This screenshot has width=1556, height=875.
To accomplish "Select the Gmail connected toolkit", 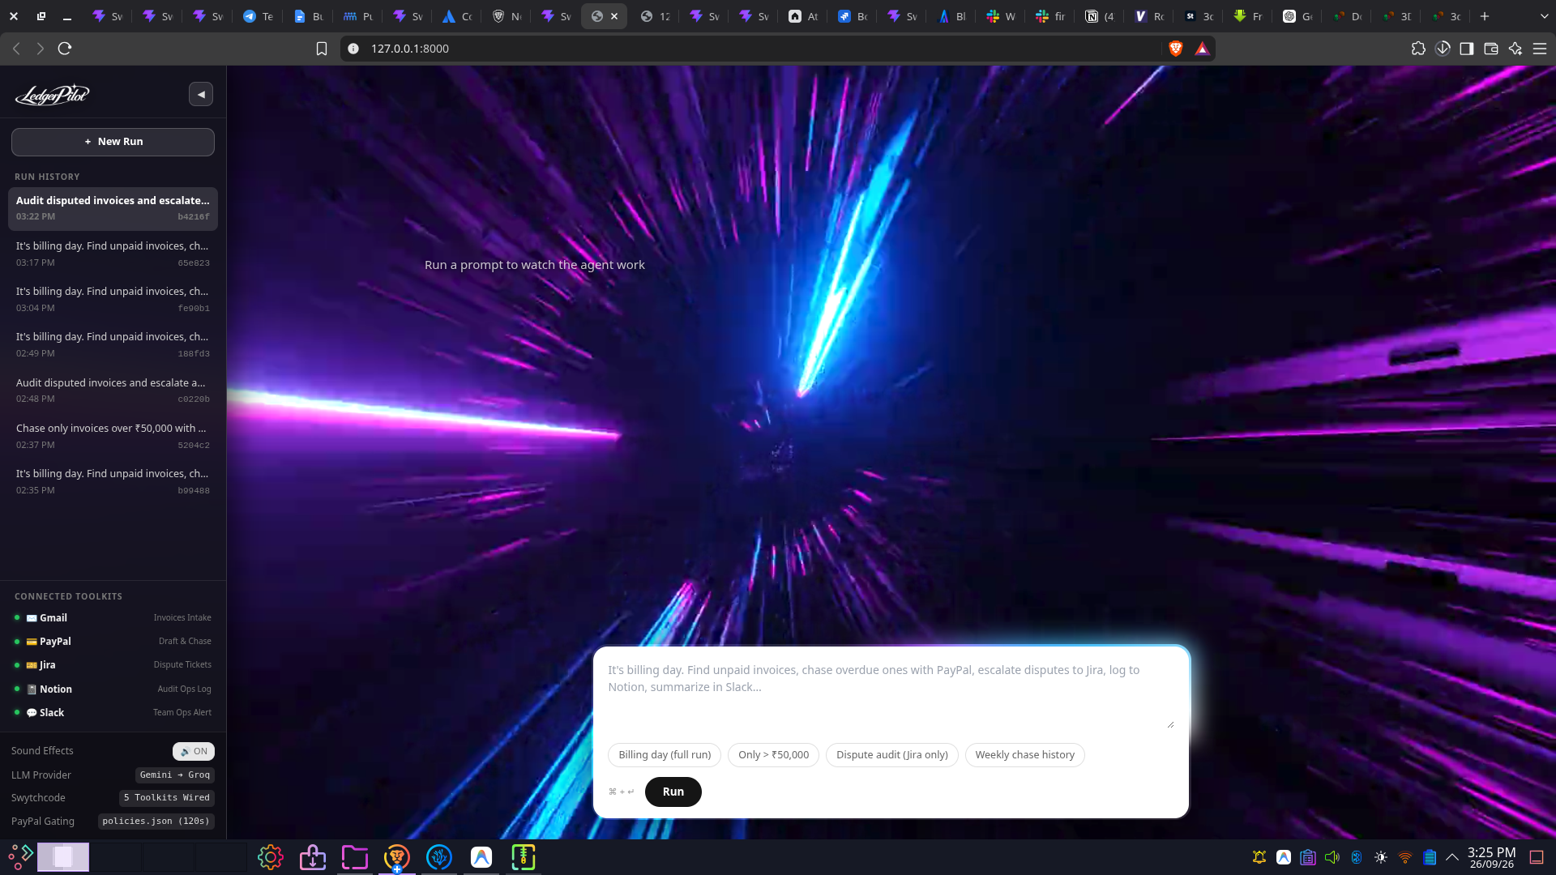I will 113,617.
